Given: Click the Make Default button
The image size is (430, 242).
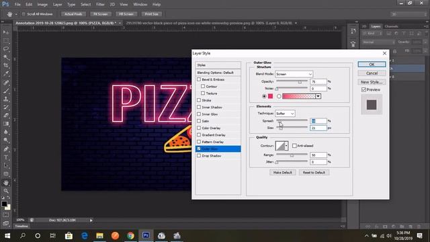Looking at the screenshot, I should point(282,172).
